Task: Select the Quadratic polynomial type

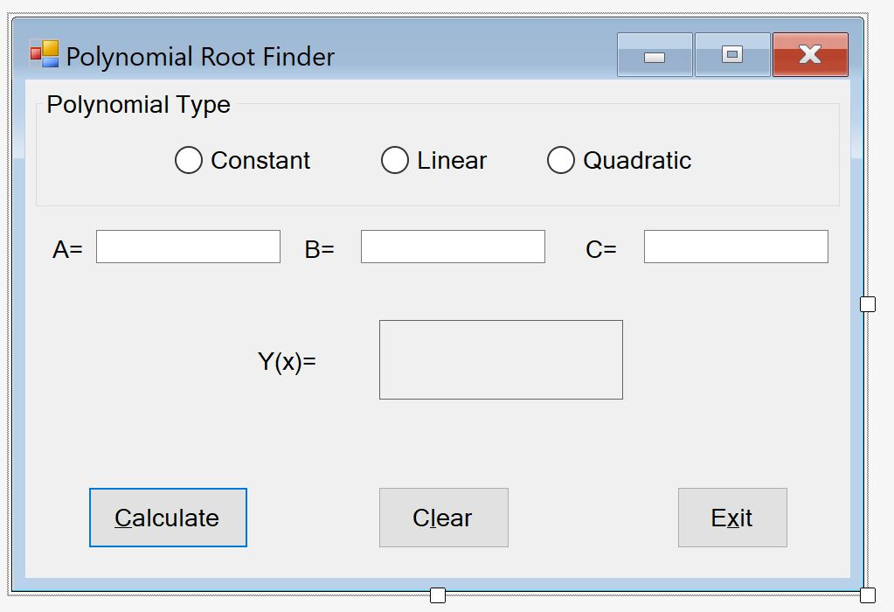Action: pos(560,160)
